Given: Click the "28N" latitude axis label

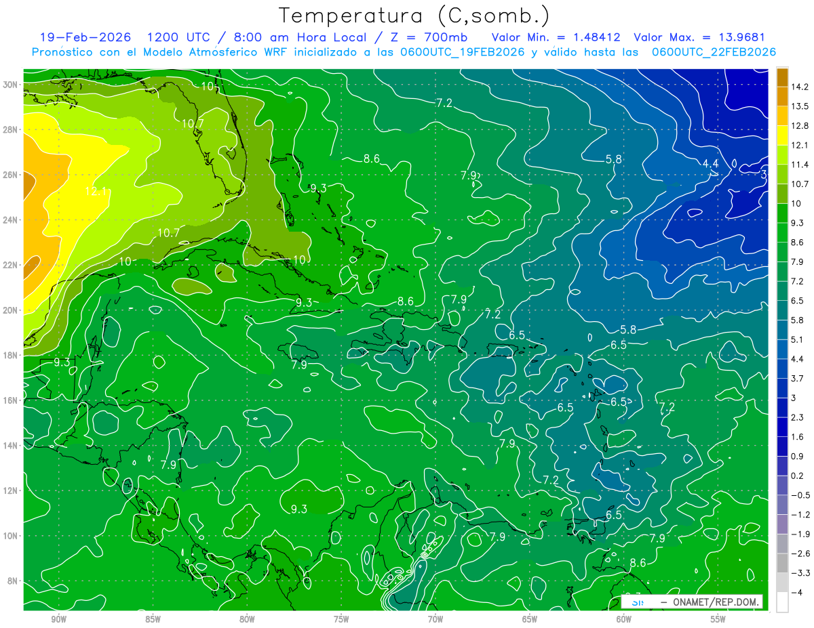Looking at the screenshot, I should coord(12,129).
